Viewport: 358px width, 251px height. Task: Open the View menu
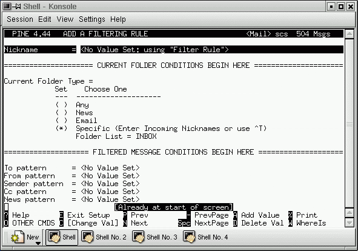tap(65, 19)
